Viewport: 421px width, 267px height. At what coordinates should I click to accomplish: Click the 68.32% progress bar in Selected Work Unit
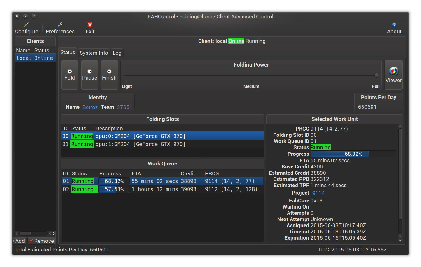353,154
